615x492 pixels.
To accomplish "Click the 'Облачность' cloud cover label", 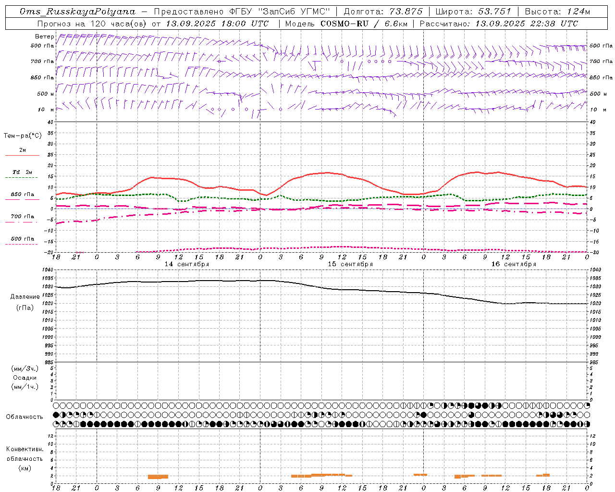I will [25, 417].
